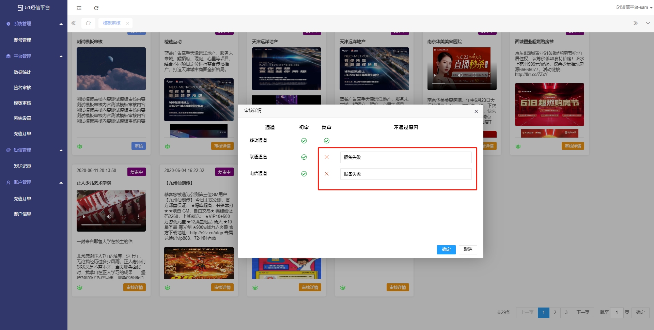Click the 审核 button on 测试模板审核 card
The height and width of the screenshot is (330, 654).
[x=139, y=146]
